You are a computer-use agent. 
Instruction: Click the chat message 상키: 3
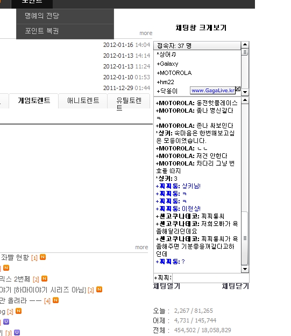coord(166,179)
